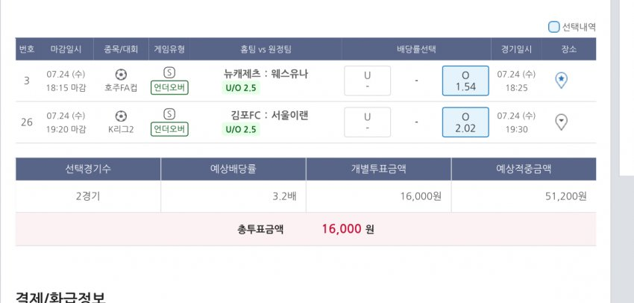The width and height of the screenshot is (634, 303).
Task: Open the blue star location pin
Action: [562, 81]
